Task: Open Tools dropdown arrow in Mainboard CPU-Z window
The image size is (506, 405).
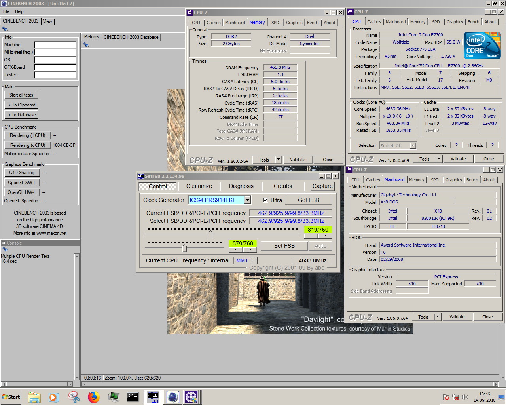Action: [438, 317]
